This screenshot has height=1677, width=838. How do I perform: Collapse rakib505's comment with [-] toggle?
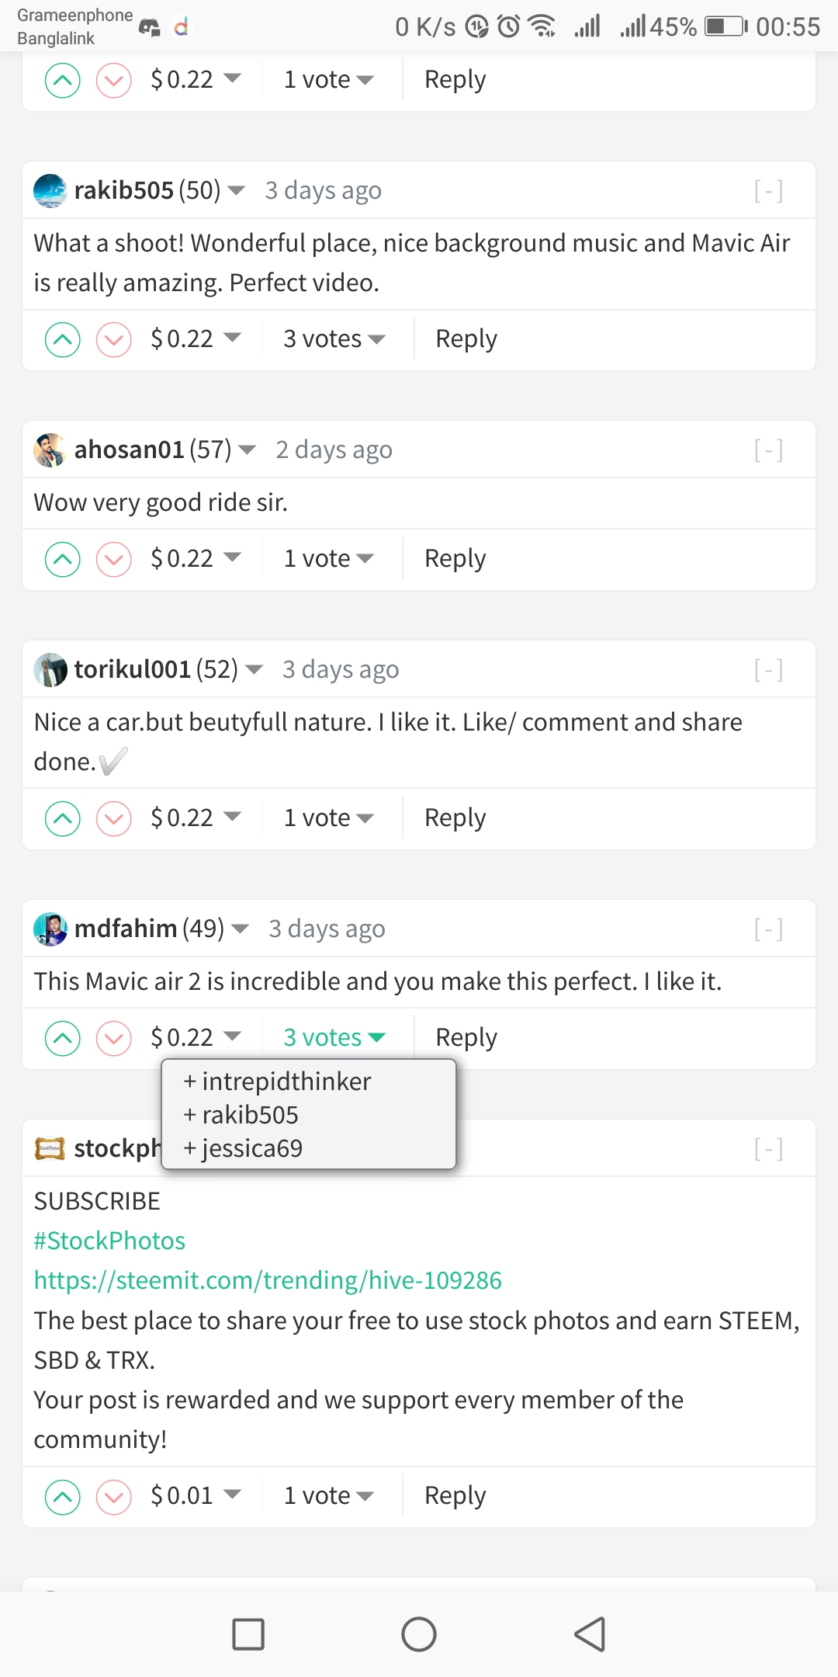coord(768,190)
